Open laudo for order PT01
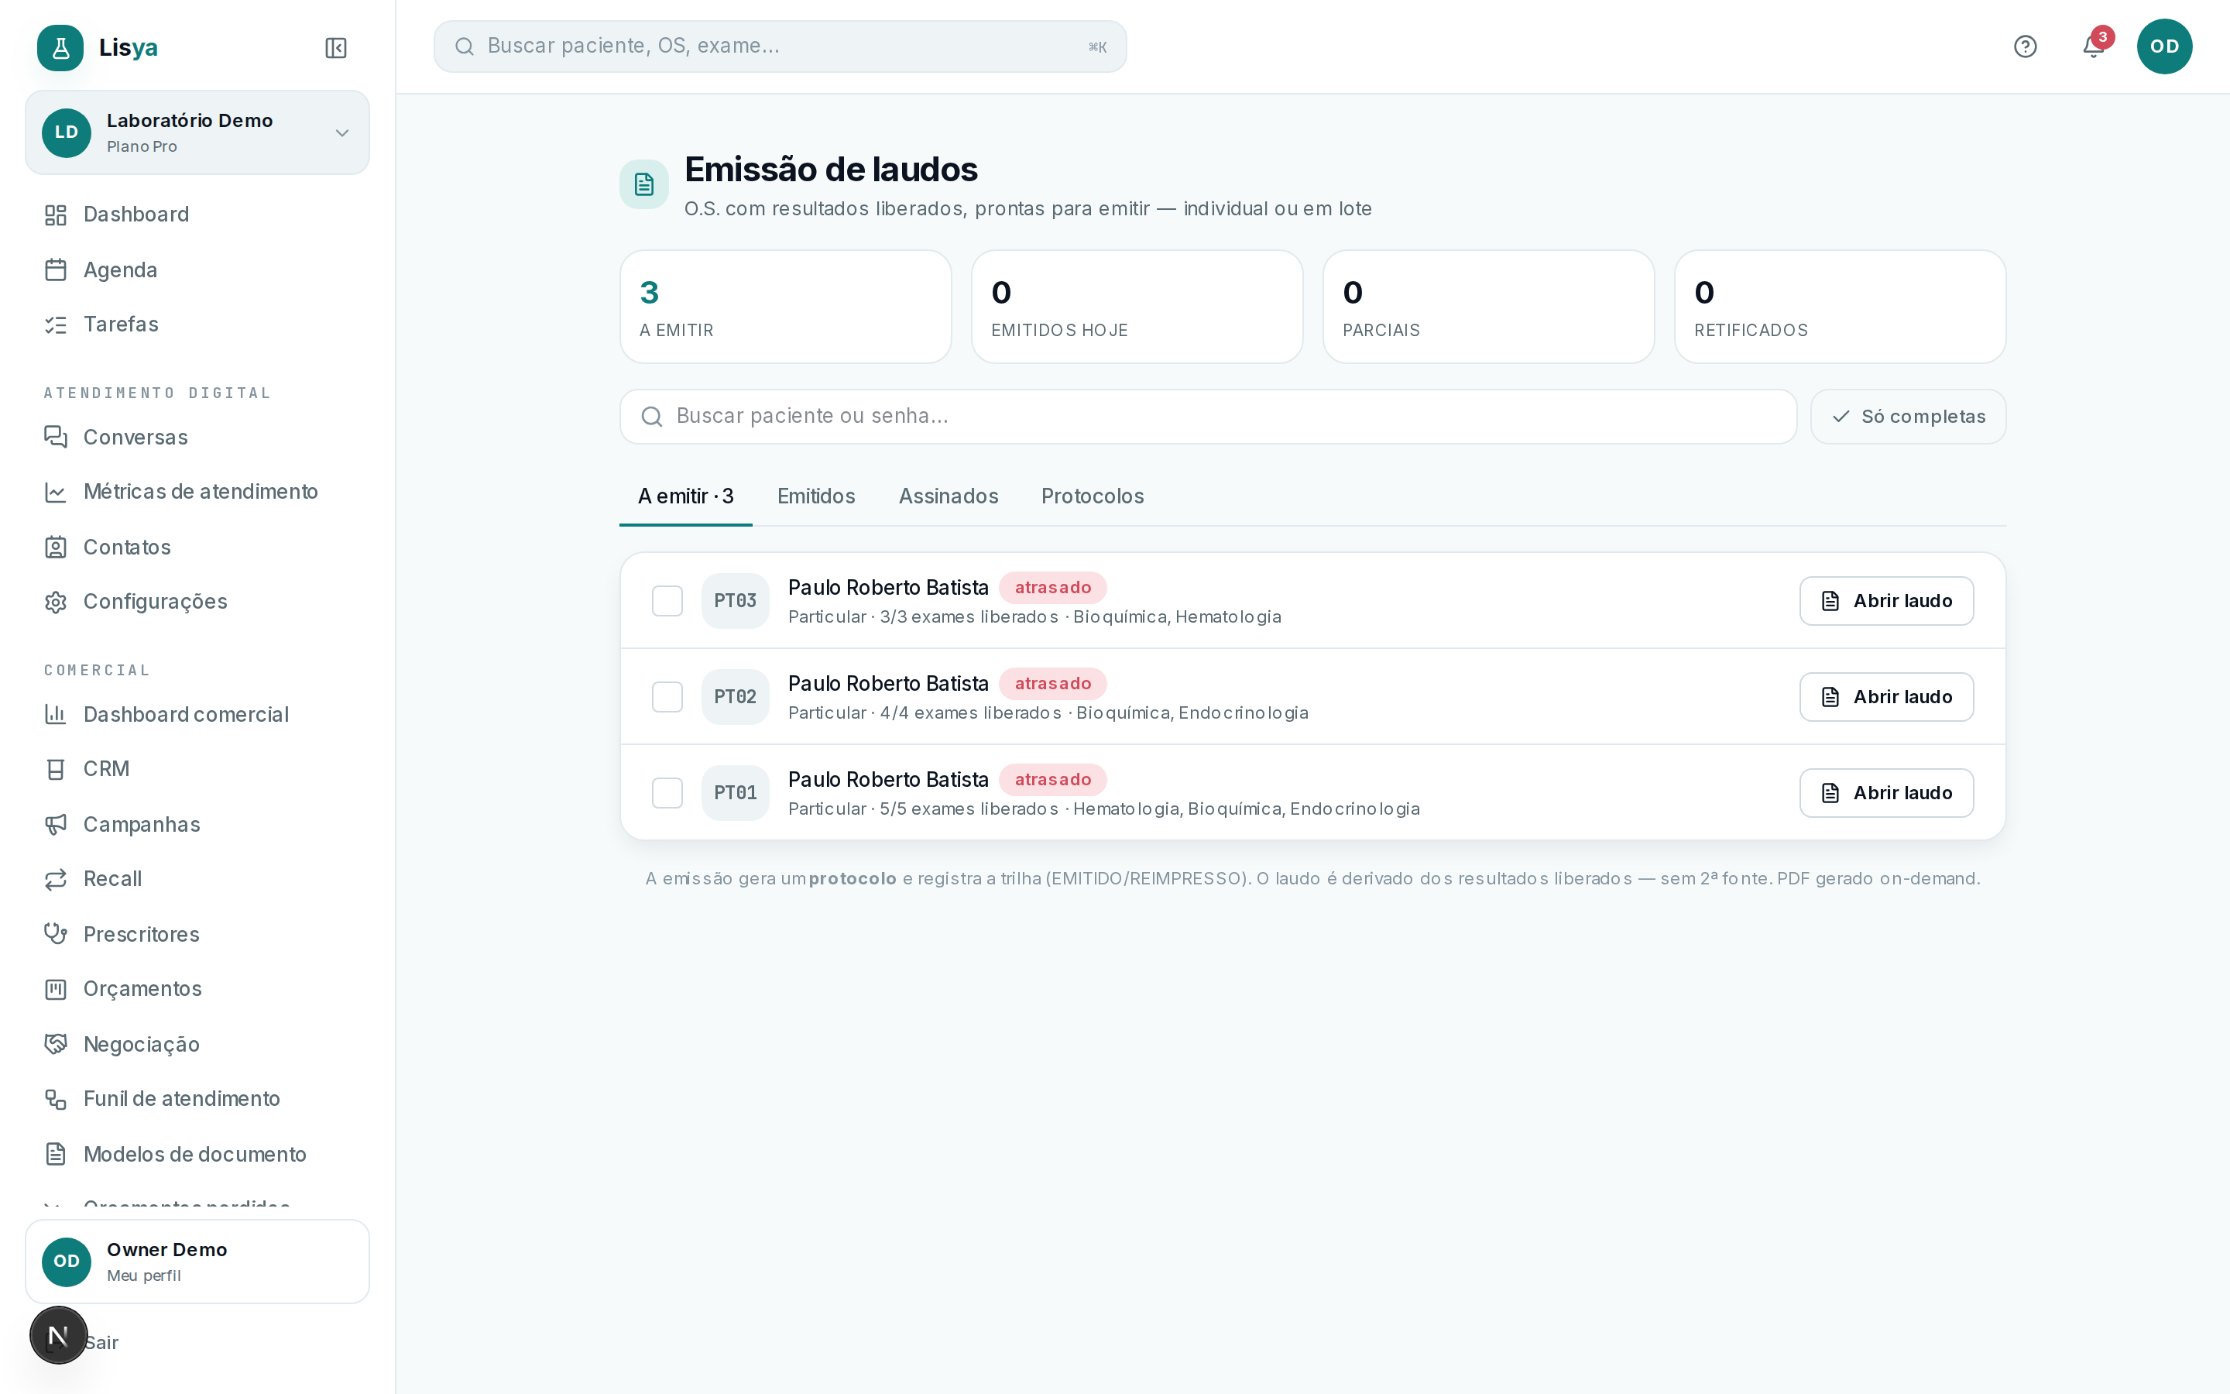 [x=1885, y=793]
